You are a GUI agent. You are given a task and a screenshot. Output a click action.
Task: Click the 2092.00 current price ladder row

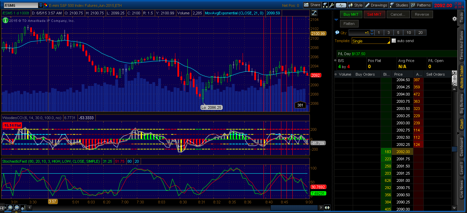[x=393, y=152]
